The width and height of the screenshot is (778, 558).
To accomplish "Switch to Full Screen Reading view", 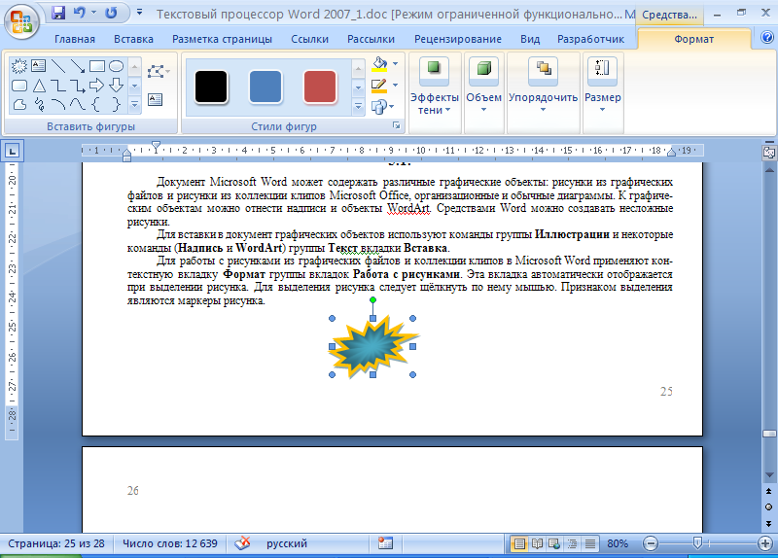I will click(x=537, y=543).
